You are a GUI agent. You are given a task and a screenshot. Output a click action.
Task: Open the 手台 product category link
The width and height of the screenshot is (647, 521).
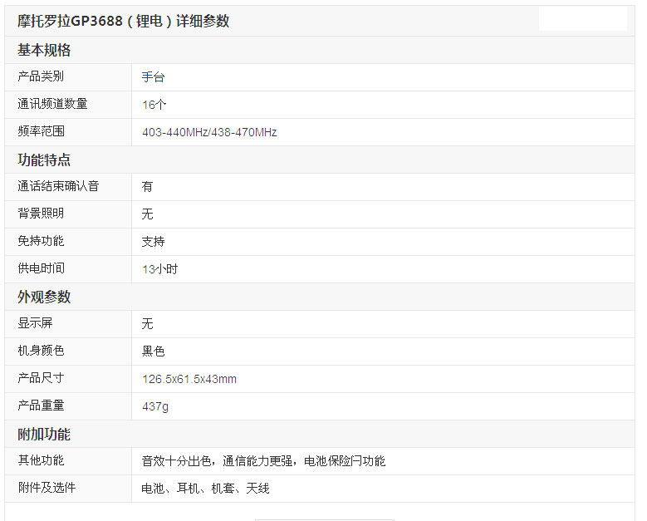(x=153, y=77)
